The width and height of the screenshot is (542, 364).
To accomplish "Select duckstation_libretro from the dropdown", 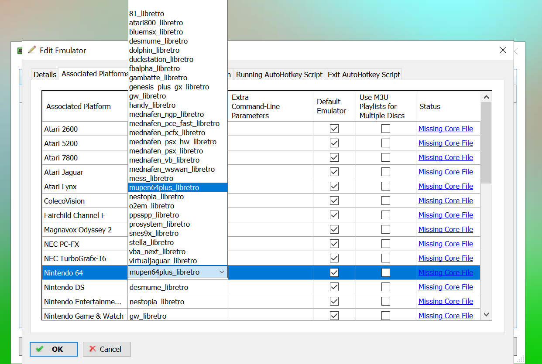I will pyautogui.click(x=178, y=59).
